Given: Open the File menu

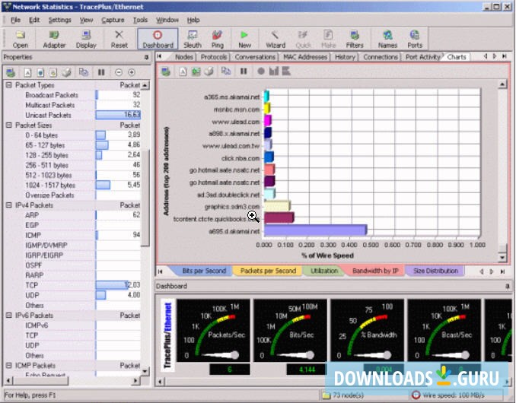Looking at the screenshot, I should [15, 20].
